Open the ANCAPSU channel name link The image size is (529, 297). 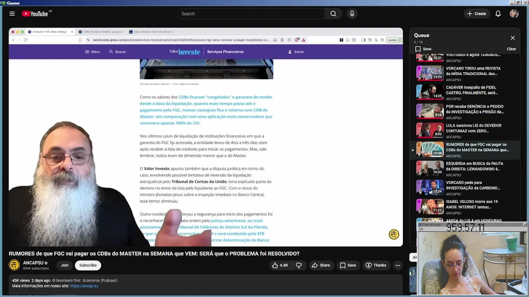(33, 263)
